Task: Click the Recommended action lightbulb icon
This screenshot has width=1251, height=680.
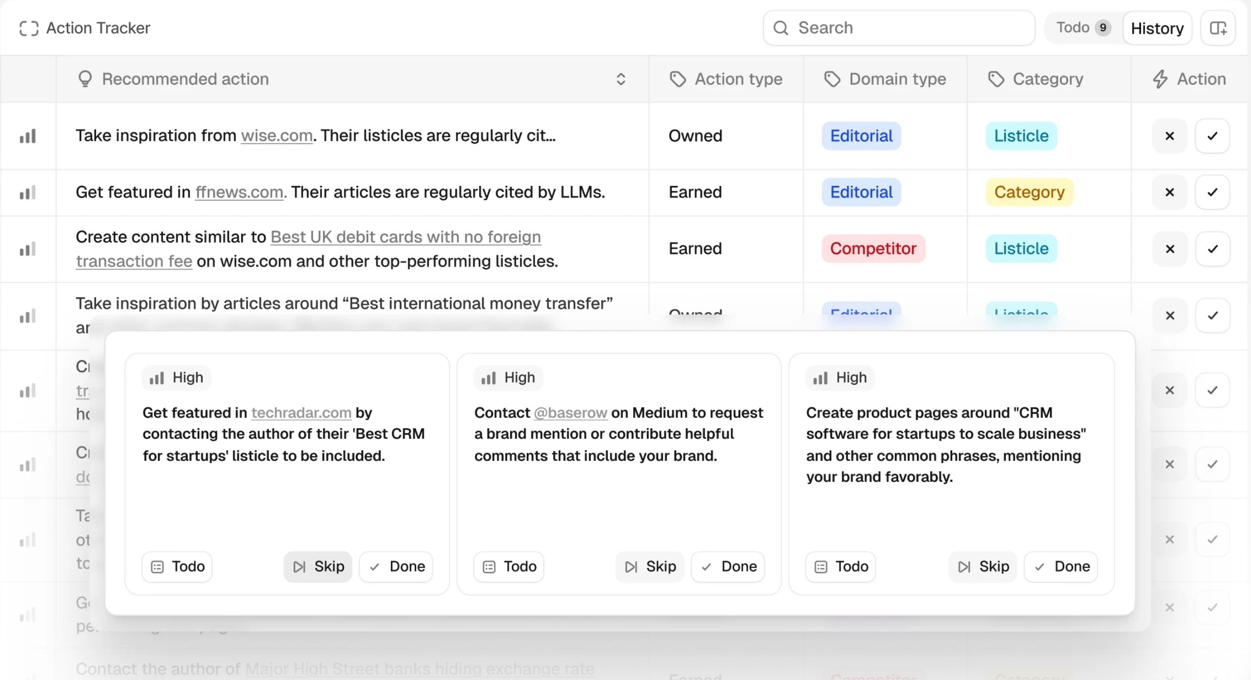Action: pyautogui.click(x=85, y=79)
